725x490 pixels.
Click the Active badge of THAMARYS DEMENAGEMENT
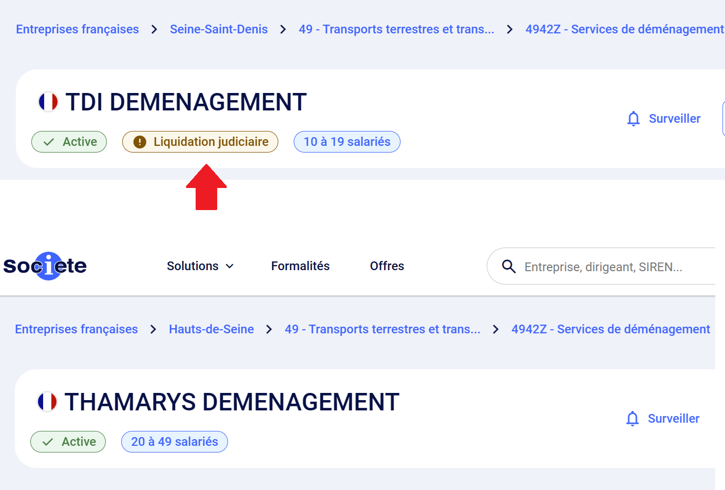tap(68, 442)
